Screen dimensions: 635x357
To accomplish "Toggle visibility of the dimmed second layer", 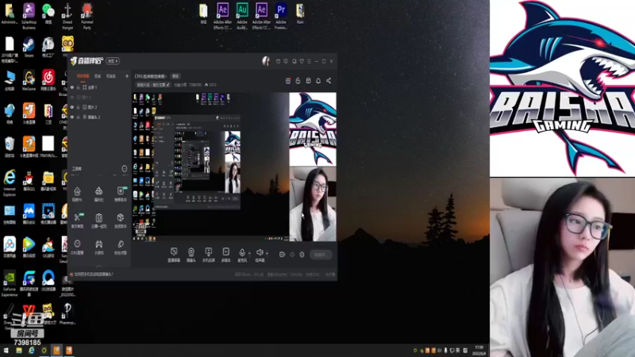I will coord(72,98).
